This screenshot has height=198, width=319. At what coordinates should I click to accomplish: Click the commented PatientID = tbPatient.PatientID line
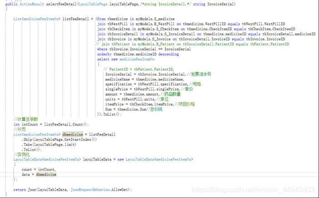click(x=138, y=69)
